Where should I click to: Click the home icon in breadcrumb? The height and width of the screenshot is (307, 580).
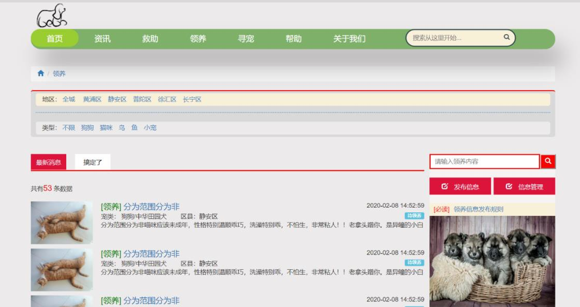(x=41, y=73)
